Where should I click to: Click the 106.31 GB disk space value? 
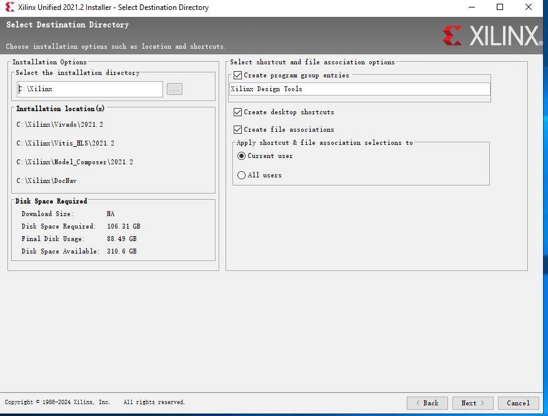pyautogui.click(x=124, y=226)
